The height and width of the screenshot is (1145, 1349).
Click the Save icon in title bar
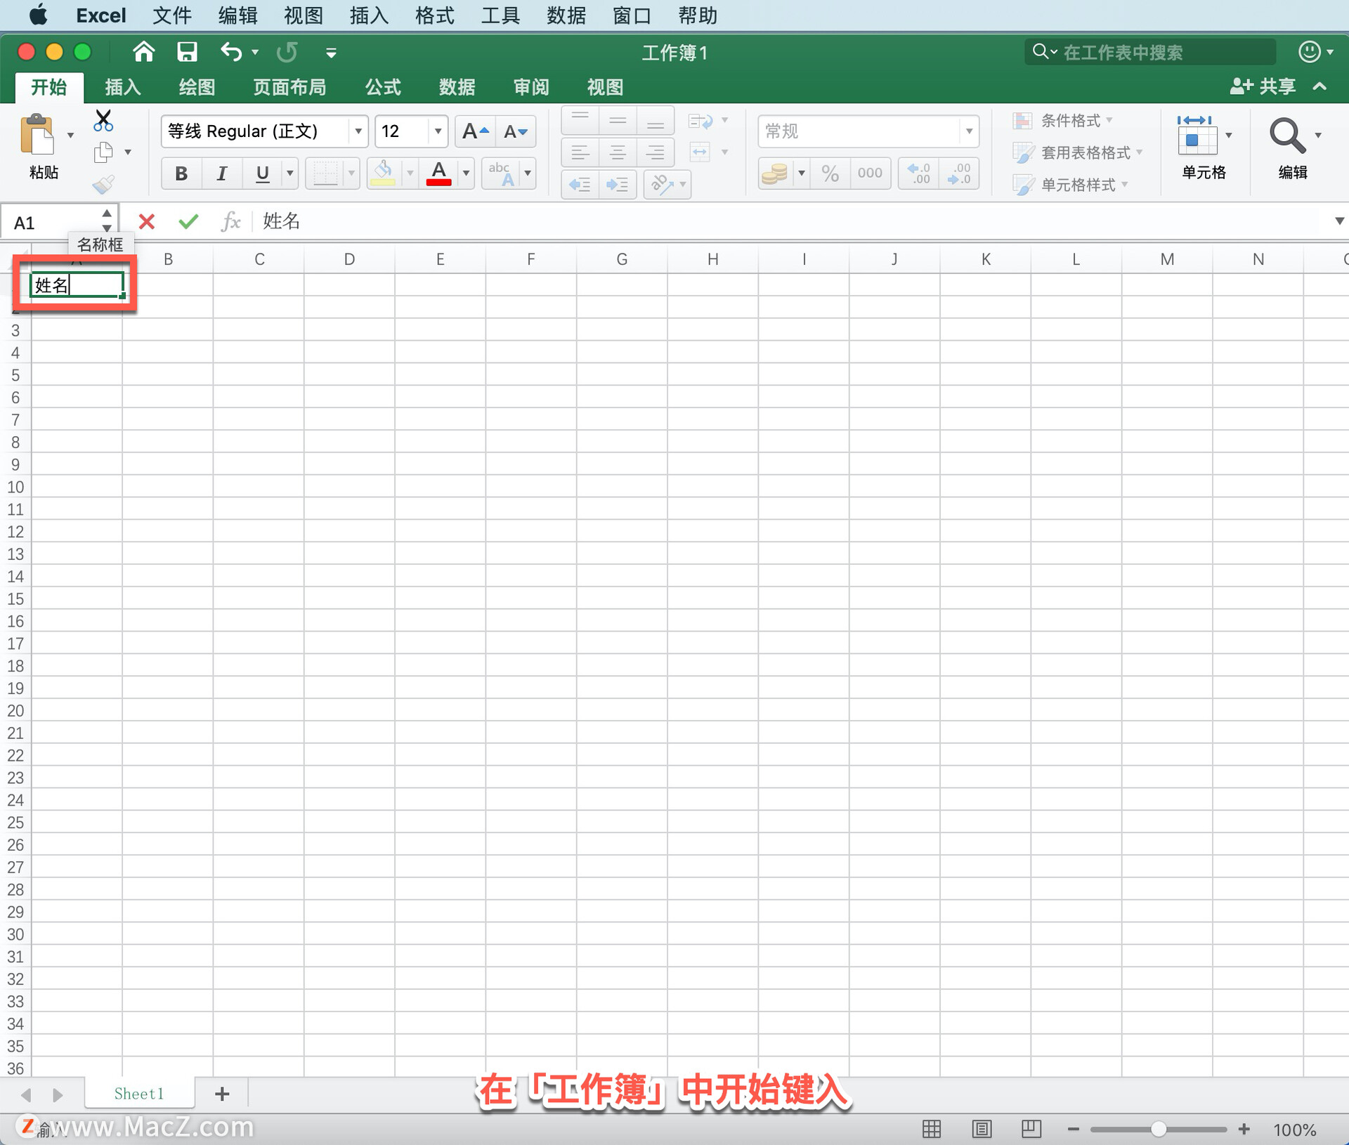(187, 52)
